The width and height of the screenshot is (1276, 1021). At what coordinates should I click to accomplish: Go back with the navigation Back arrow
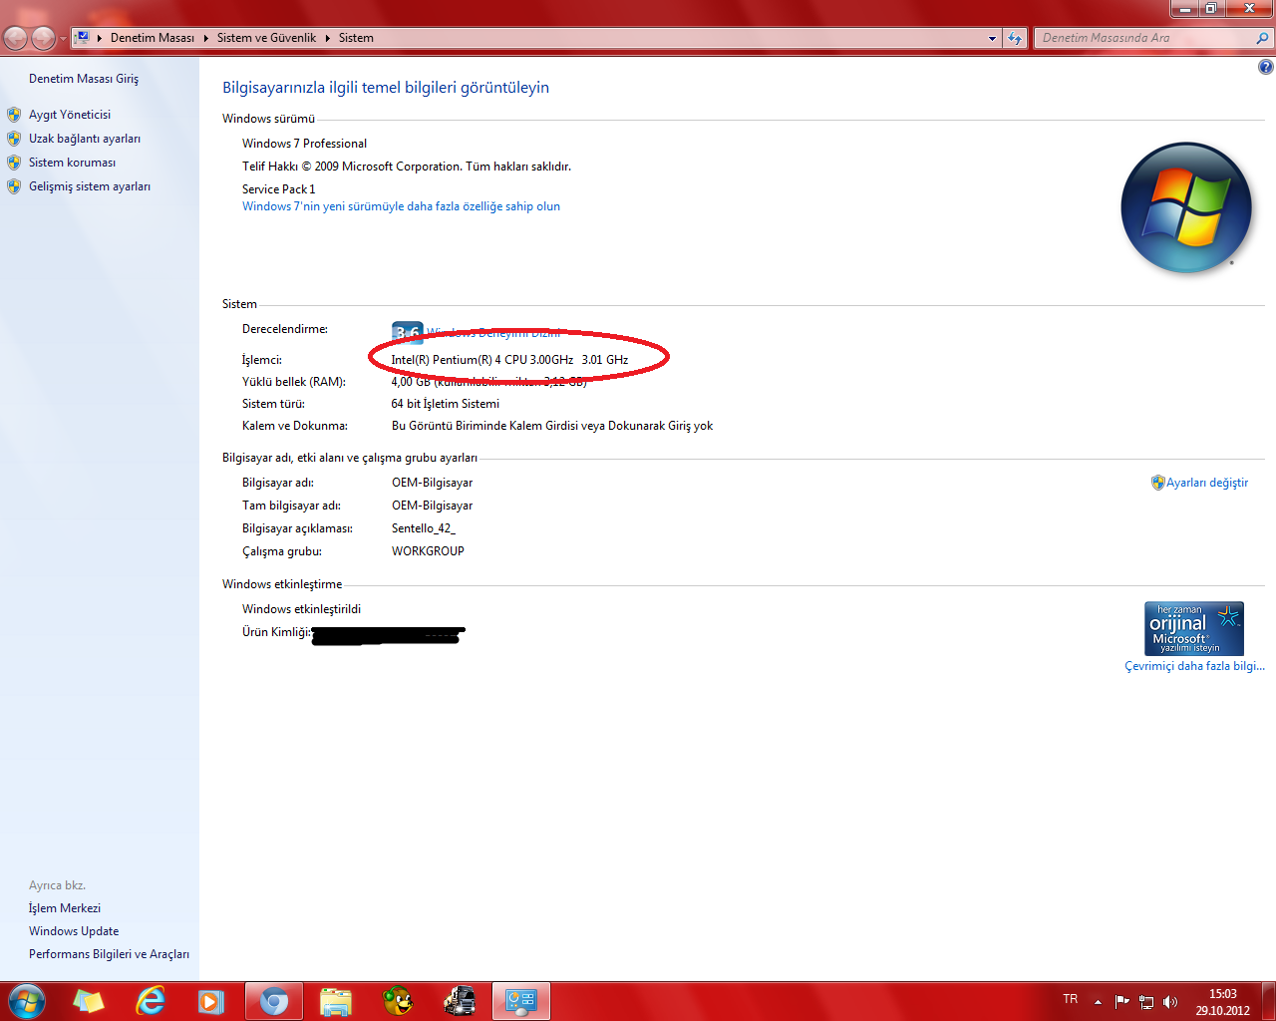[16, 38]
